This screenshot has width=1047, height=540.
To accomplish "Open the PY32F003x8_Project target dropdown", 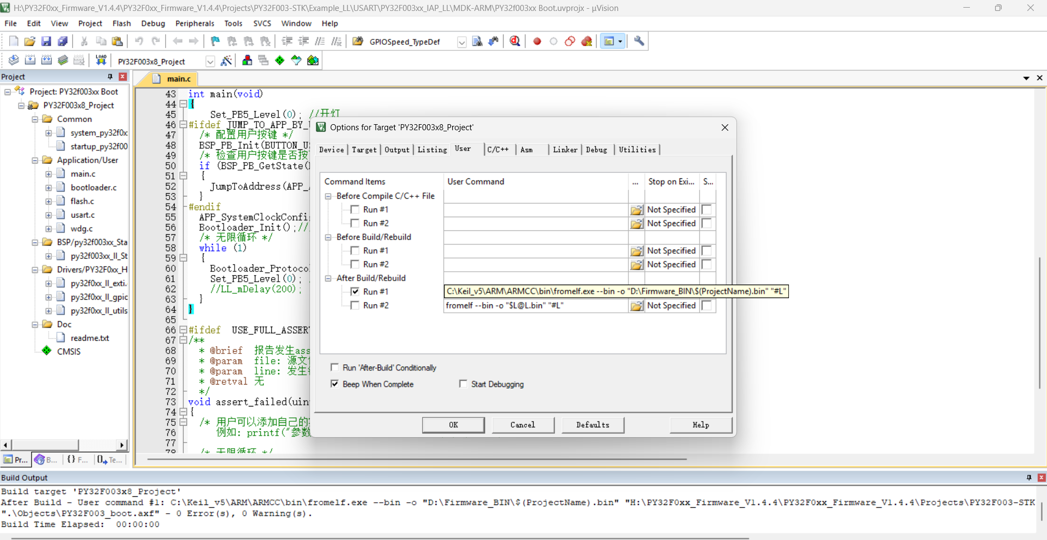I will coord(210,61).
